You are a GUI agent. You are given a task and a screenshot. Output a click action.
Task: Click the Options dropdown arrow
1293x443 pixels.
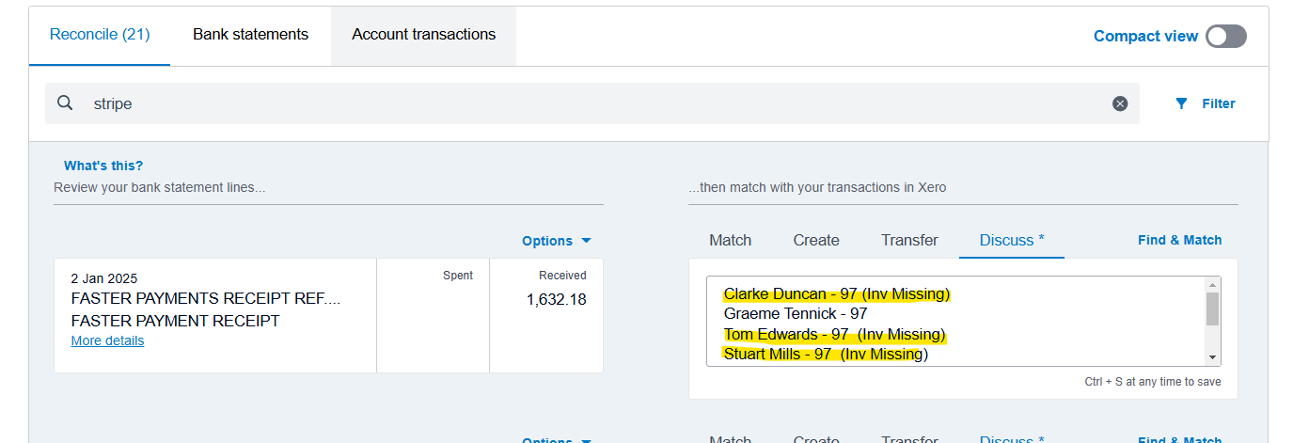coord(587,241)
